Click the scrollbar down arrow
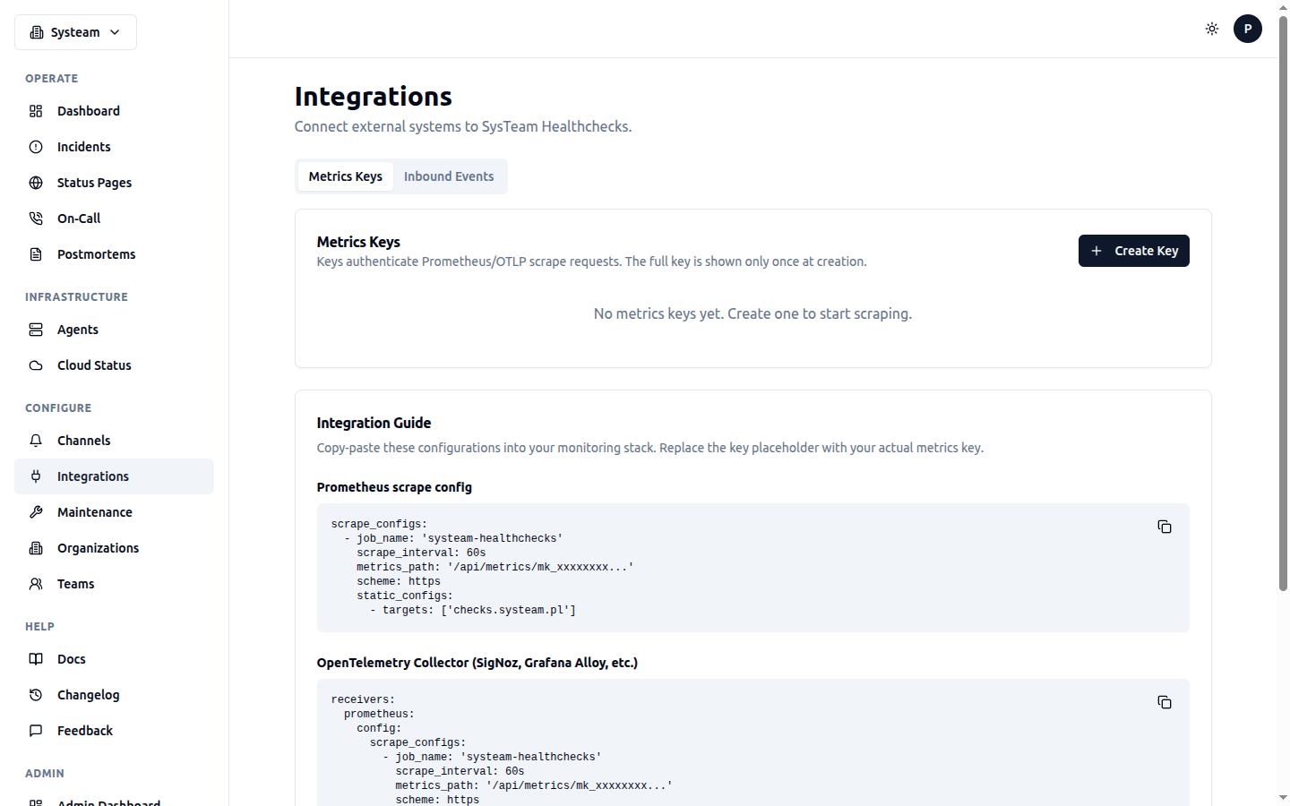Image resolution: width=1290 pixels, height=806 pixels. [x=1283, y=797]
